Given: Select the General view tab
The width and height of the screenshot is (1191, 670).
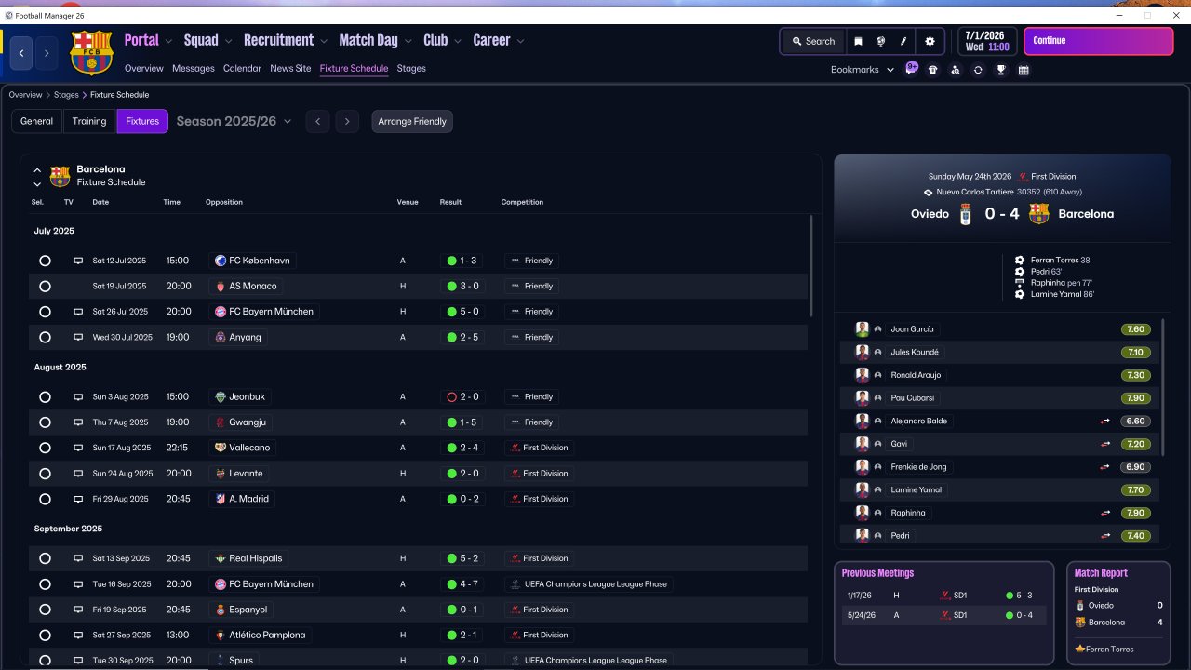Looking at the screenshot, I should pyautogui.click(x=37, y=121).
